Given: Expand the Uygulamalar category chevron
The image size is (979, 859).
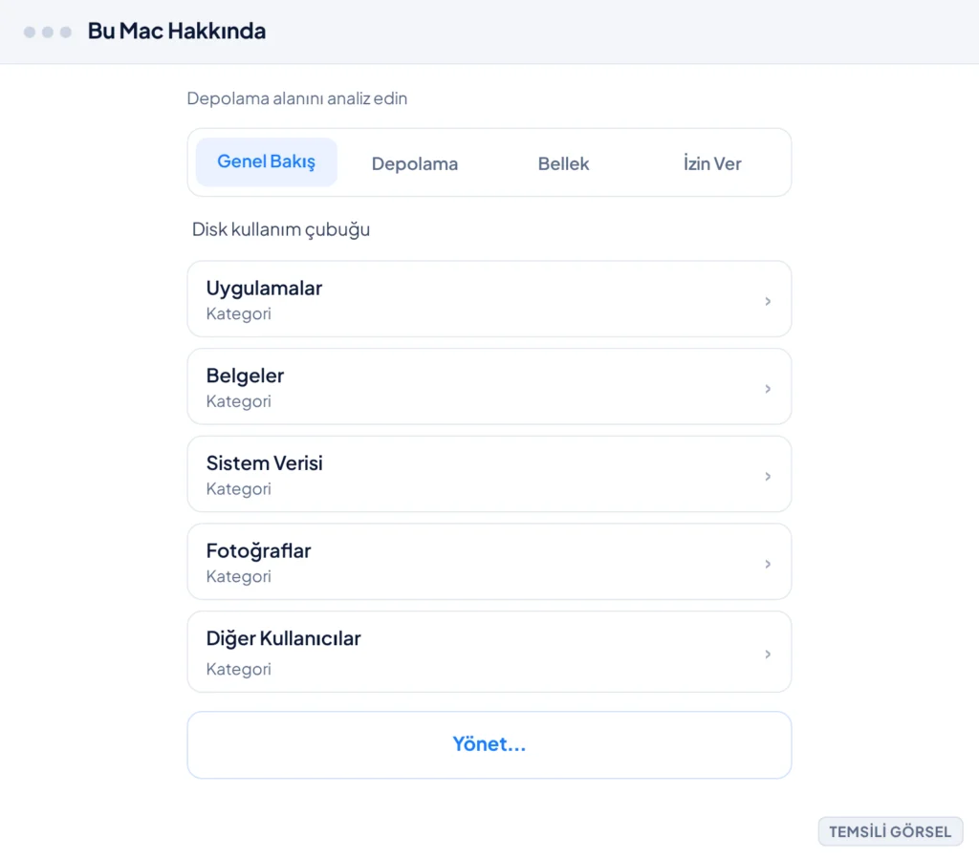Looking at the screenshot, I should (768, 301).
